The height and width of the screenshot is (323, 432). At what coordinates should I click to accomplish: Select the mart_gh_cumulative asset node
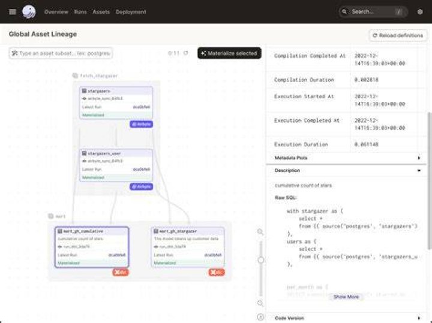pyautogui.click(x=92, y=247)
